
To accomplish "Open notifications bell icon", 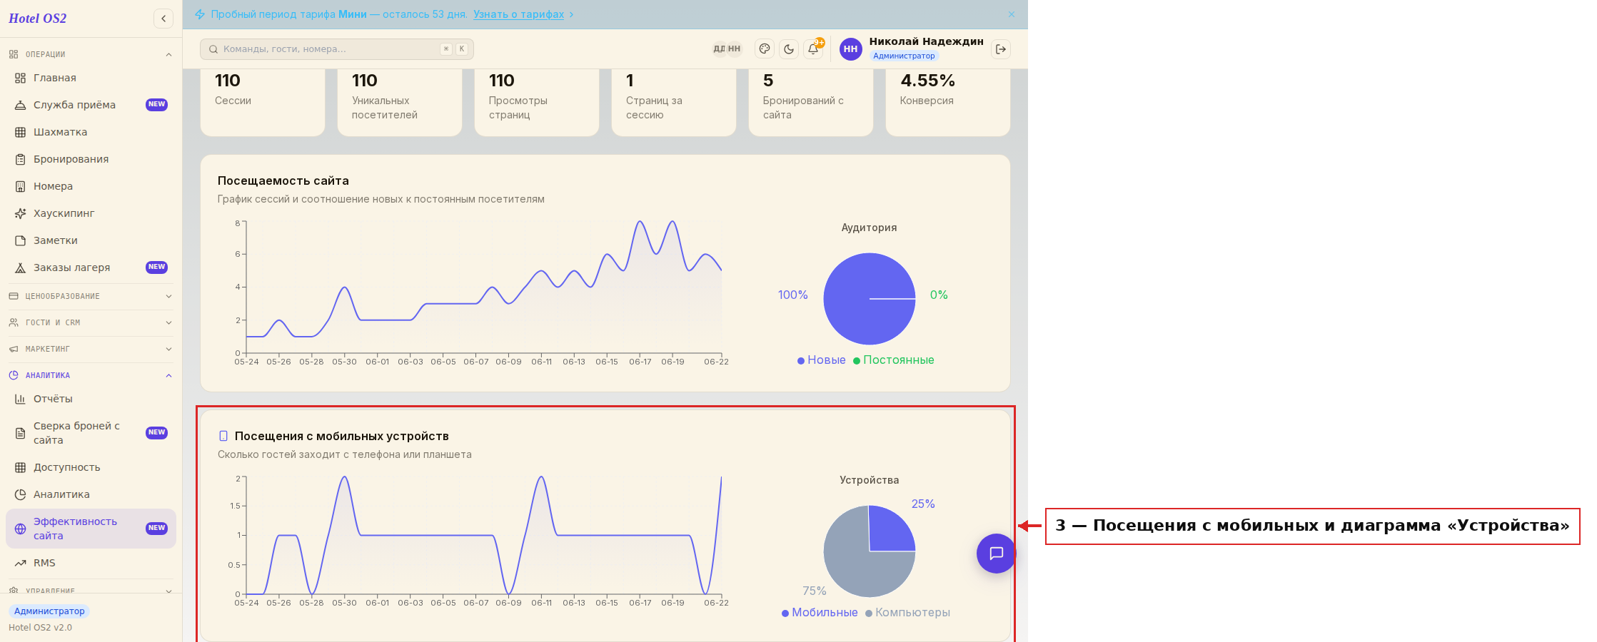I will pos(813,49).
